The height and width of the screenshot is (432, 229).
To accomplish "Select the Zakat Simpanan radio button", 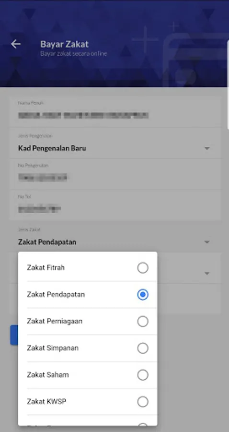I will click(x=143, y=348).
